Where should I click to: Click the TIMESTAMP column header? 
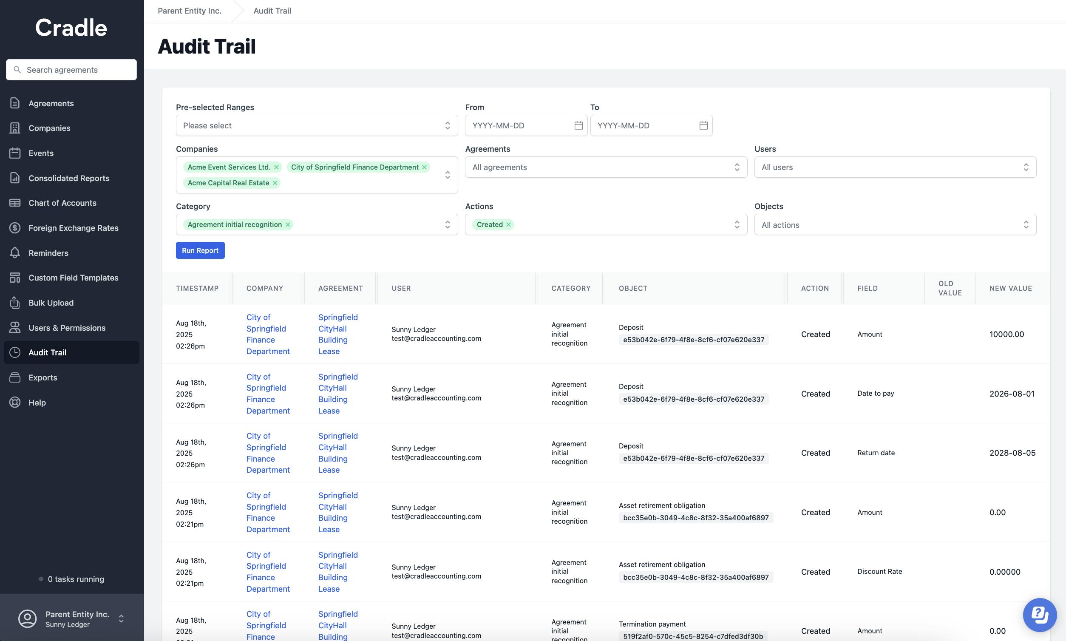(197, 288)
